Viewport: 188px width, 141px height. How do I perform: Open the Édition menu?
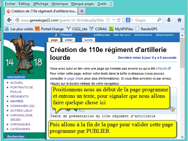click(x=24, y=4)
